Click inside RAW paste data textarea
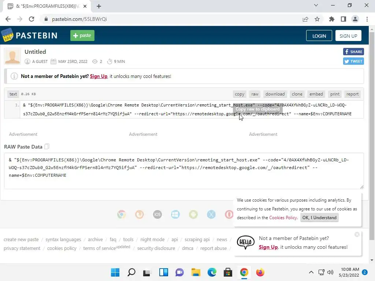Image resolution: width=375 pixels, height=281 pixels. click(184, 171)
